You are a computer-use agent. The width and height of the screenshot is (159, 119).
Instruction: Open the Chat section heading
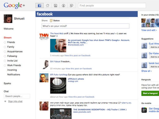point(6,91)
